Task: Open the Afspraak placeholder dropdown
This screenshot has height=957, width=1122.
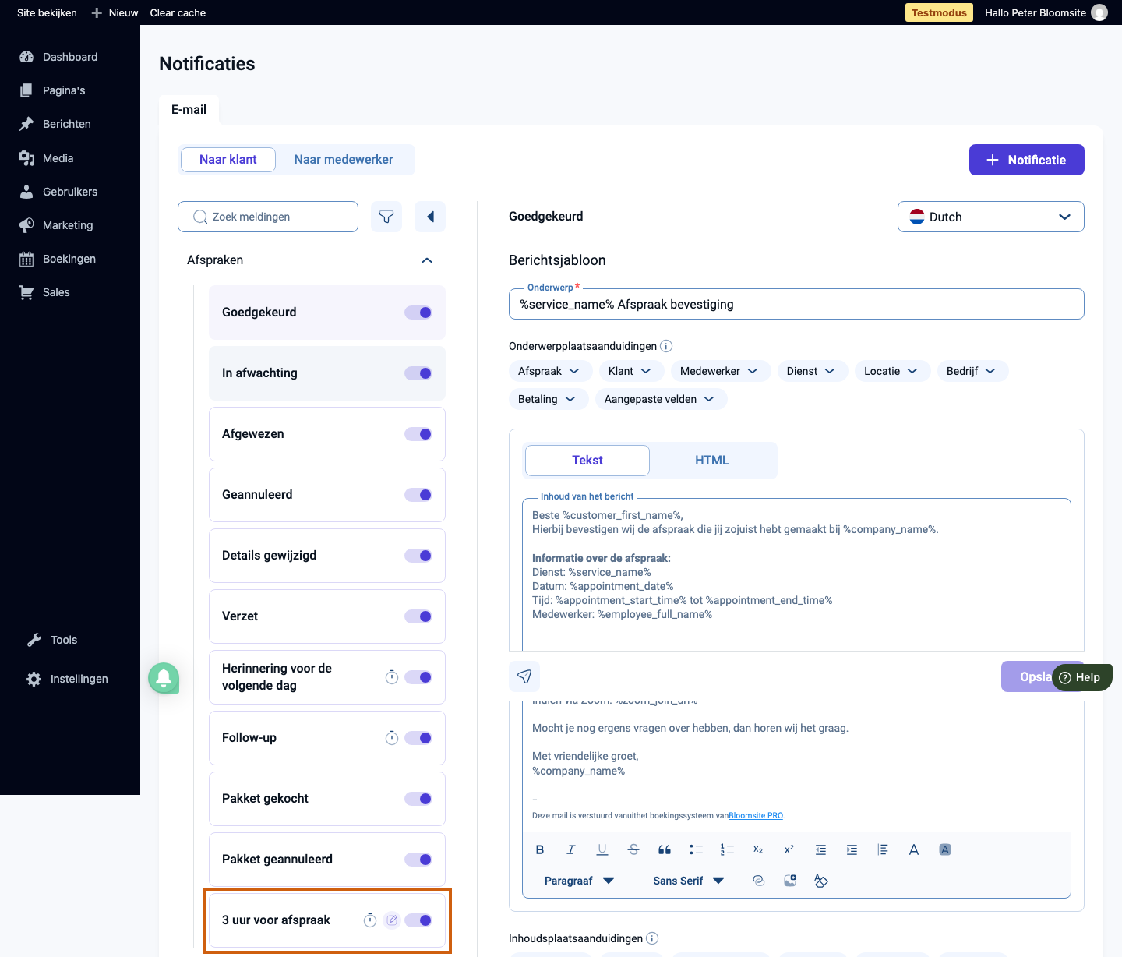Action: coord(550,371)
